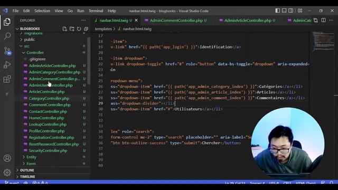Switch to AdminArticleController.php tab
338x190 pixels.
pyautogui.click(x=248, y=21)
